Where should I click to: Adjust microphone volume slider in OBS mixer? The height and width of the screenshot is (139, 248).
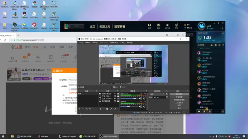tap(129, 99)
